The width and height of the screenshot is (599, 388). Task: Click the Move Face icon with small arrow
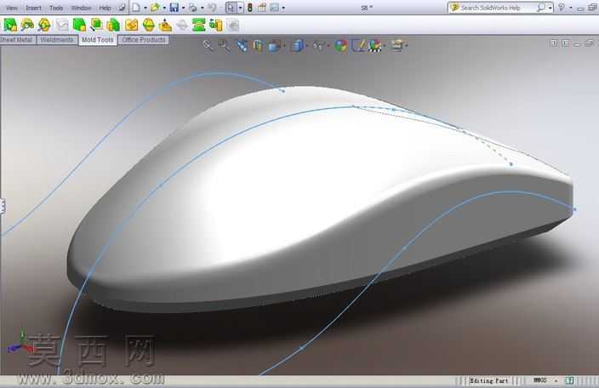coord(96,26)
